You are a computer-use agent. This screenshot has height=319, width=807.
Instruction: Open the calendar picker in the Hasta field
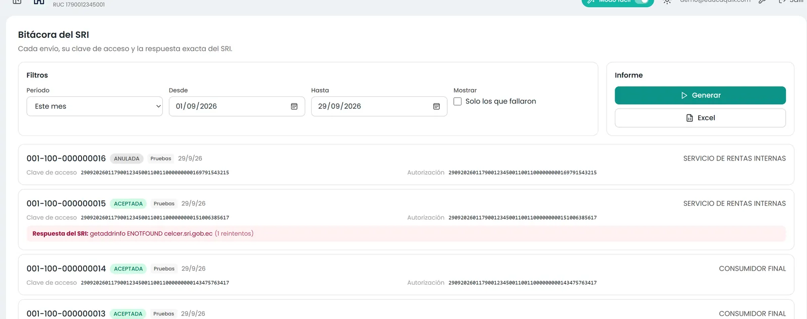click(436, 107)
